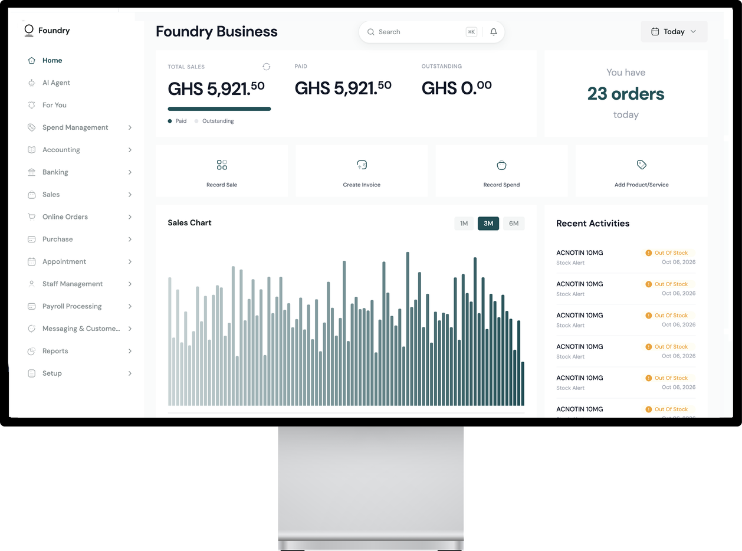Click the Foundry Business page title

216,32
